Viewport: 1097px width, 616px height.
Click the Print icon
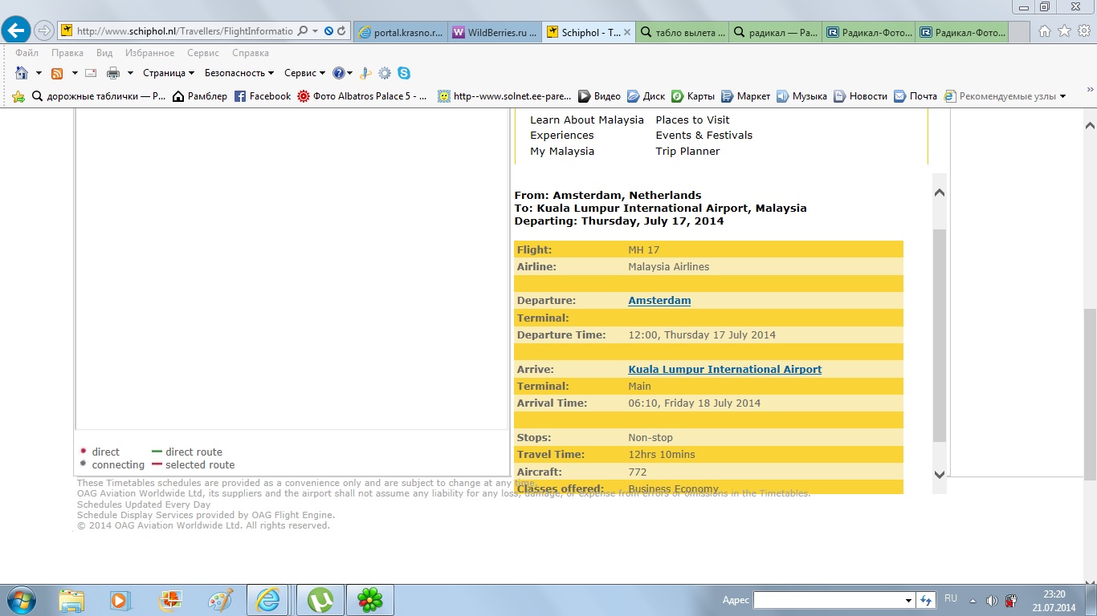click(x=113, y=73)
